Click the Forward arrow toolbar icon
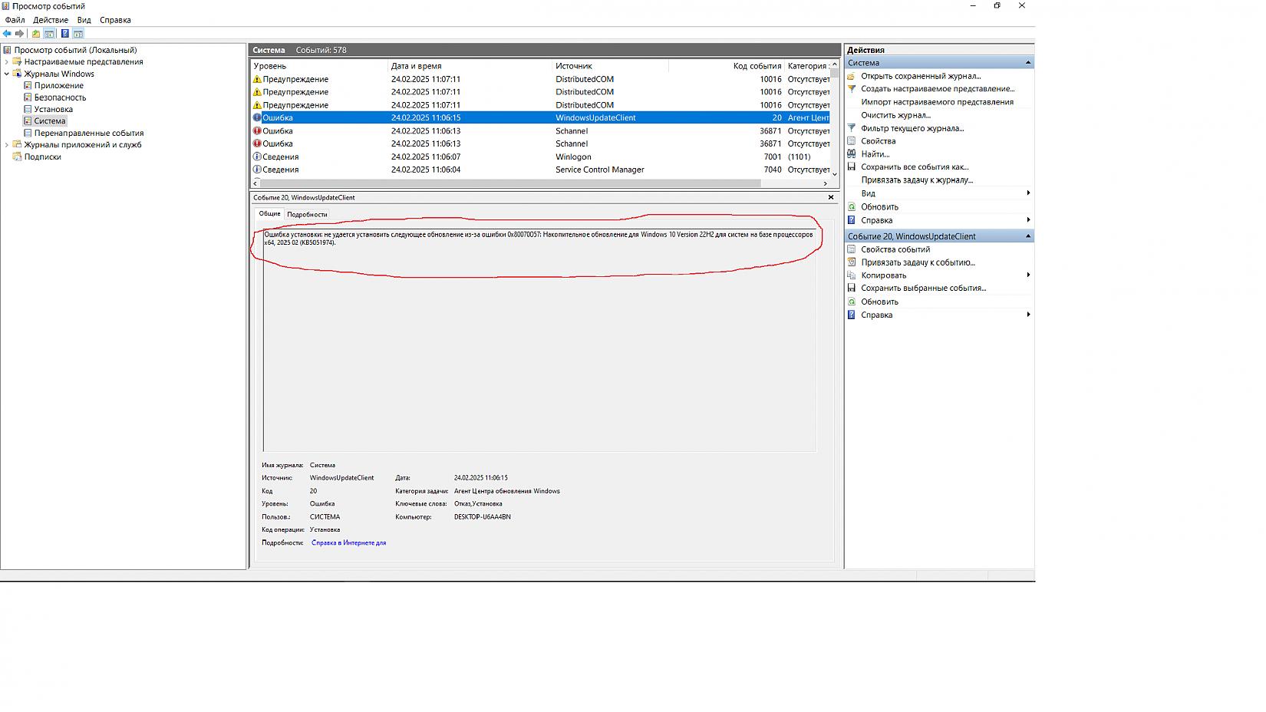The width and height of the screenshot is (1266, 712). (20, 34)
